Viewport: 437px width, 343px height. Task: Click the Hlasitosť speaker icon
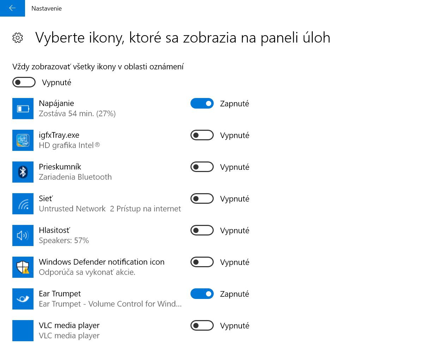[23, 235]
